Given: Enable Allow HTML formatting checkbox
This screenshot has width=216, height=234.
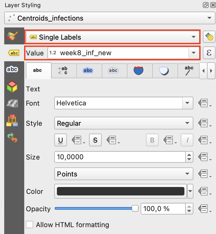Looking at the screenshot, I should click(30, 225).
